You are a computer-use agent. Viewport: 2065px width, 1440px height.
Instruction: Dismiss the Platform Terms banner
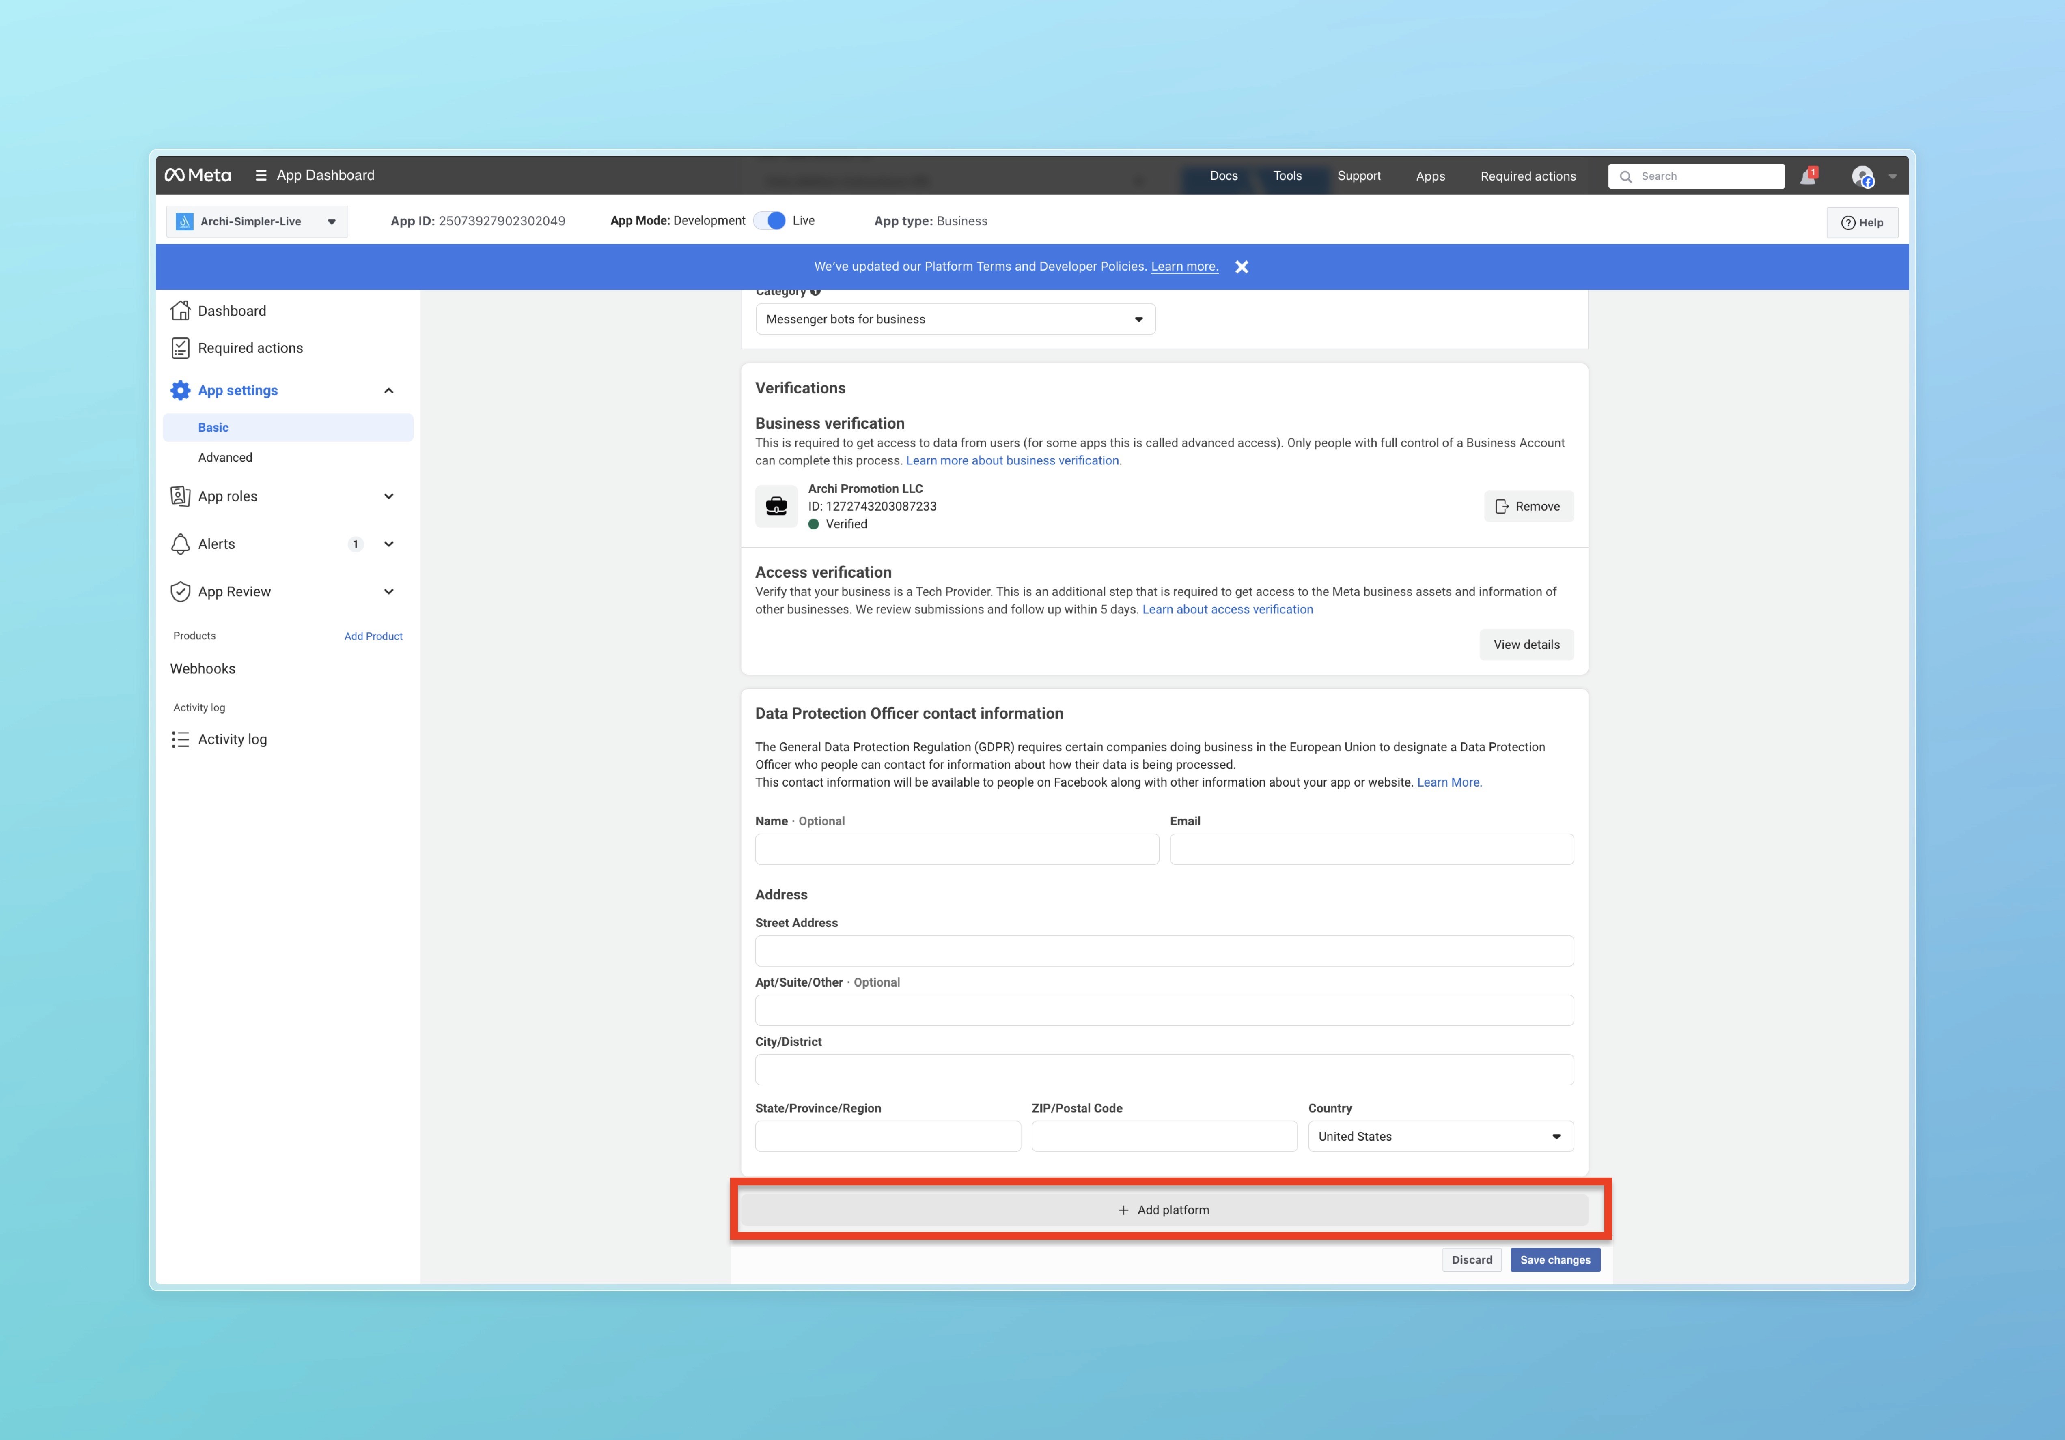pyautogui.click(x=1241, y=267)
